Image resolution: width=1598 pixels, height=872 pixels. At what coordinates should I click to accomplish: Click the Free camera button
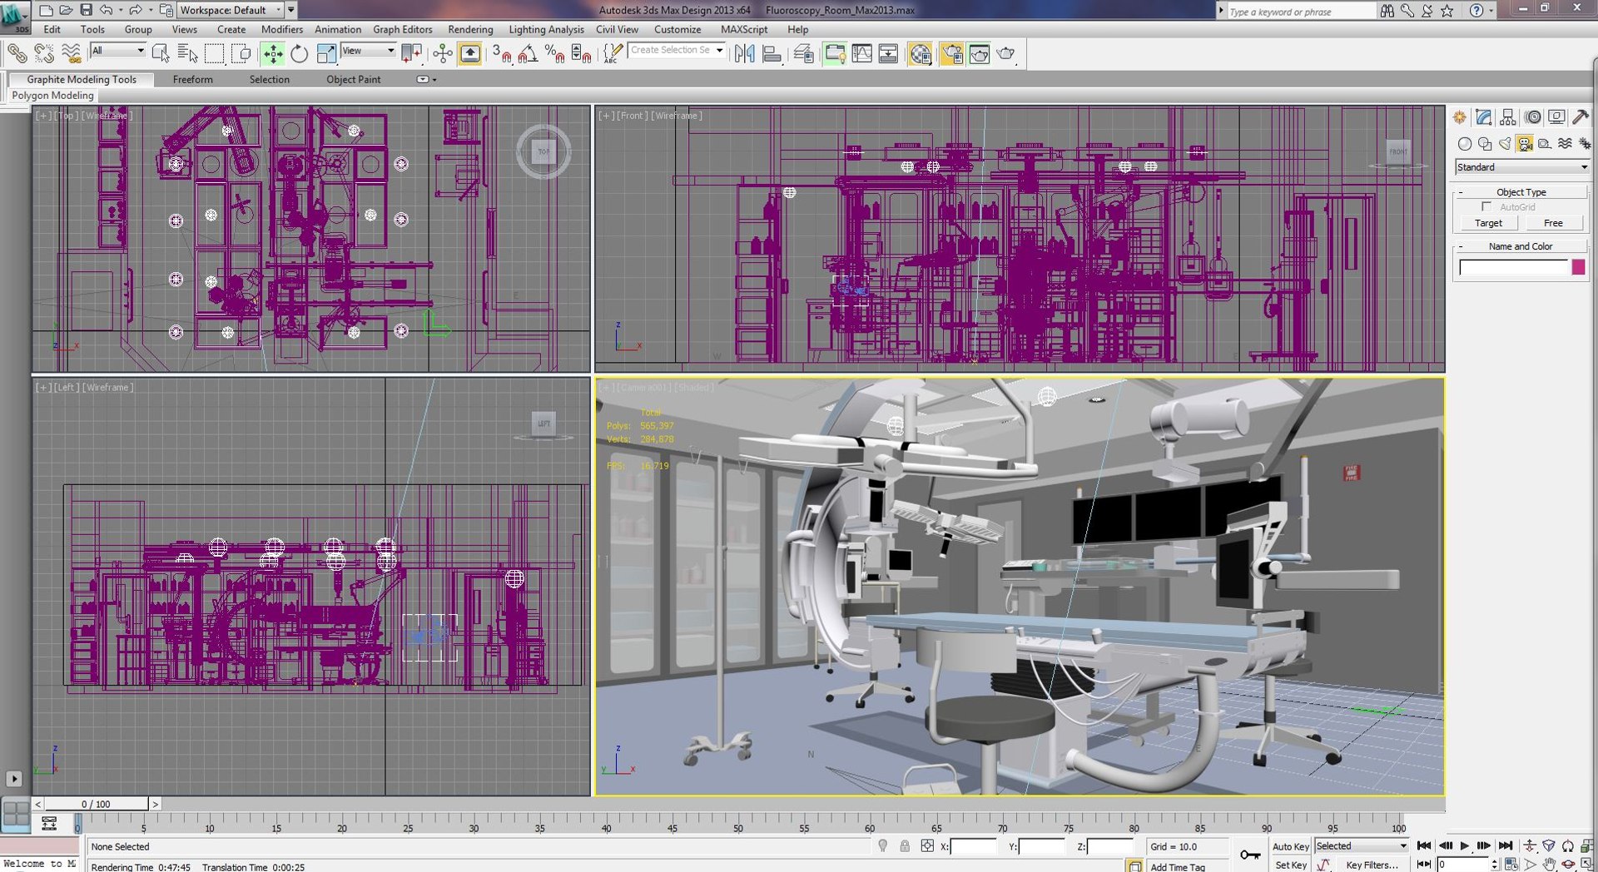[1553, 223]
